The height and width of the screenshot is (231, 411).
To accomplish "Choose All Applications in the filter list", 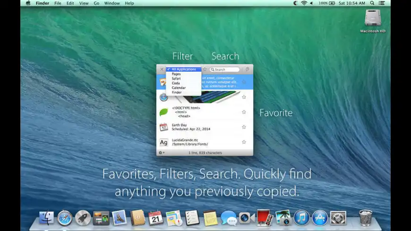I will 183,69.
